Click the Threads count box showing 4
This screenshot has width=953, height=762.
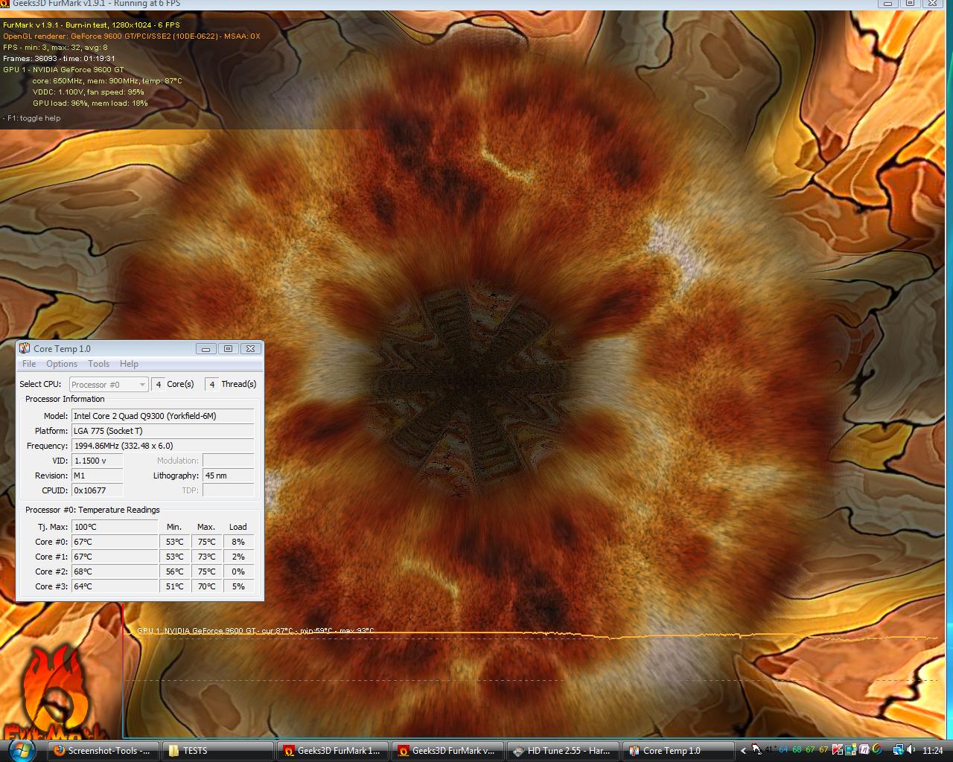coord(212,385)
